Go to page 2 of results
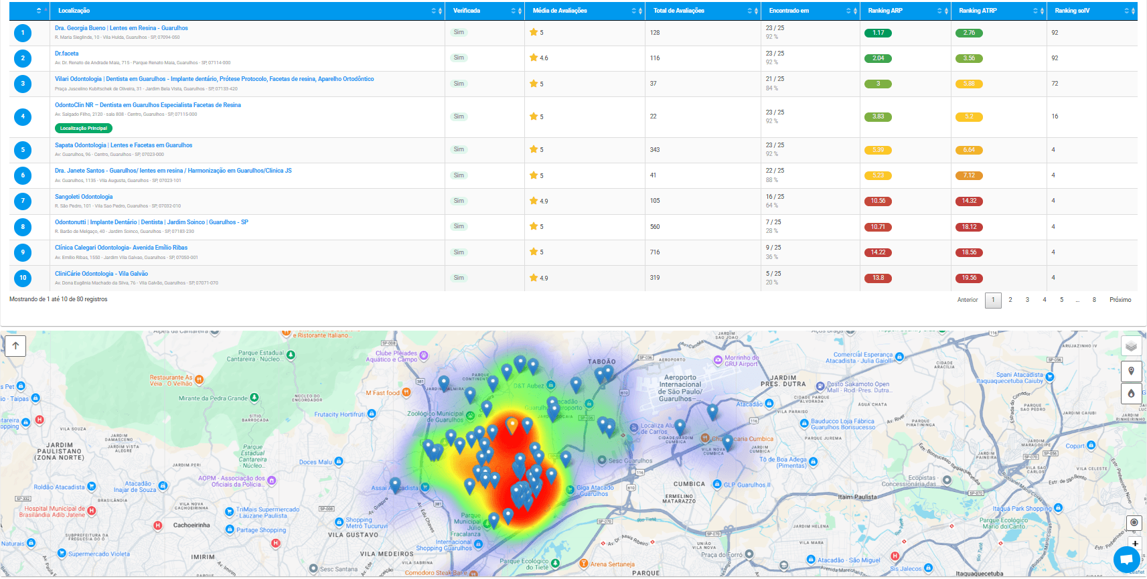This screenshot has height=579, width=1147. [x=1010, y=300]
